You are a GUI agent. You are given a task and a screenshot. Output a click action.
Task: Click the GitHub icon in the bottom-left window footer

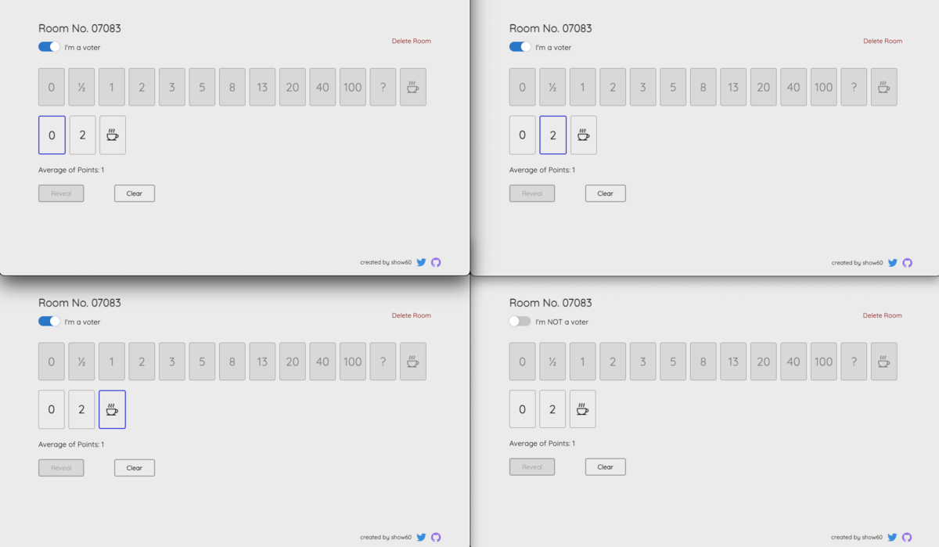(436, 537)
